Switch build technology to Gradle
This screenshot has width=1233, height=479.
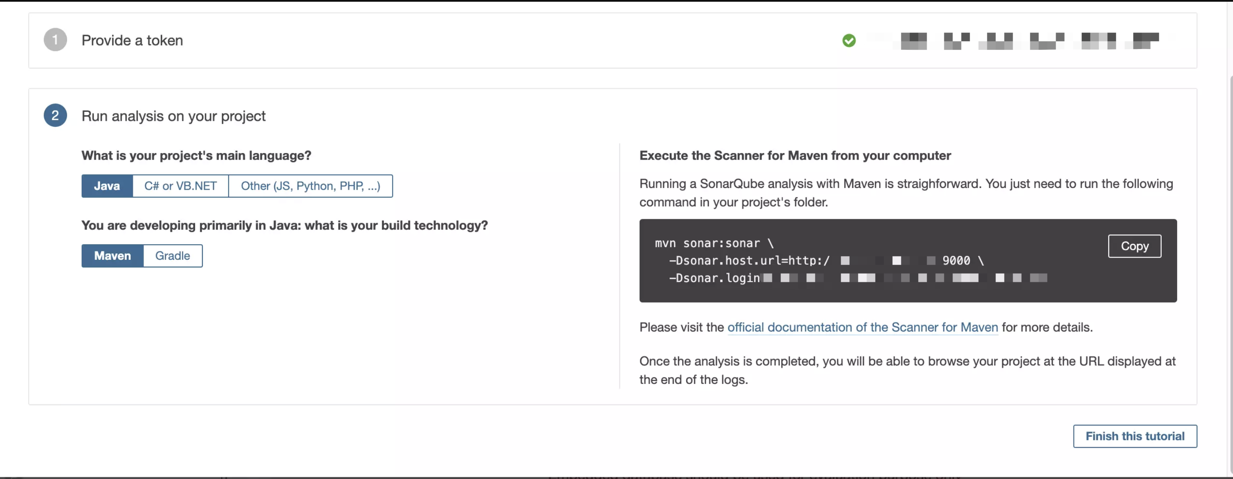pyautogui.click(x=172, y=255)
